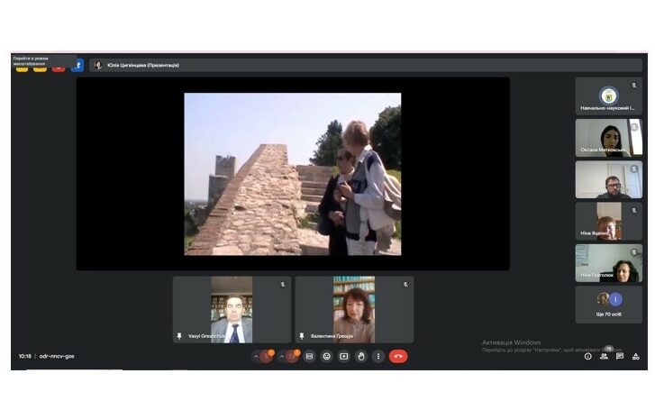Image resolution: width=655 pixels, height=410 pixels.
Task: Open the three-dot more options menu
Action: pos(378,356)
